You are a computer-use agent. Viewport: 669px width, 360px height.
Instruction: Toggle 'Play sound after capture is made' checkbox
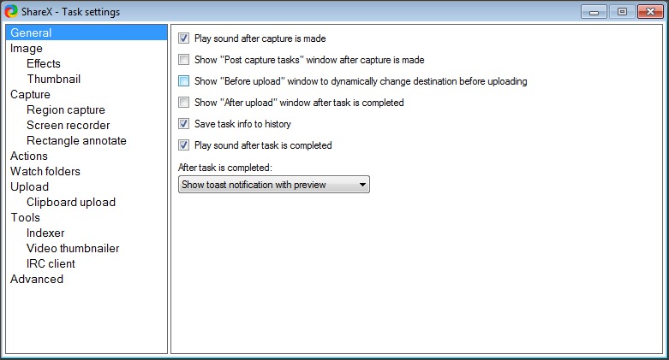[184, 38]
